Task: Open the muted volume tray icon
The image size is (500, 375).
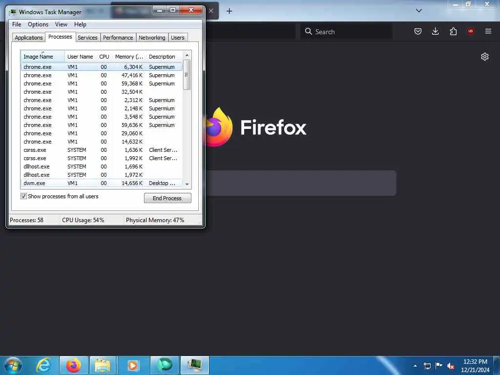Action: point(451,366)
